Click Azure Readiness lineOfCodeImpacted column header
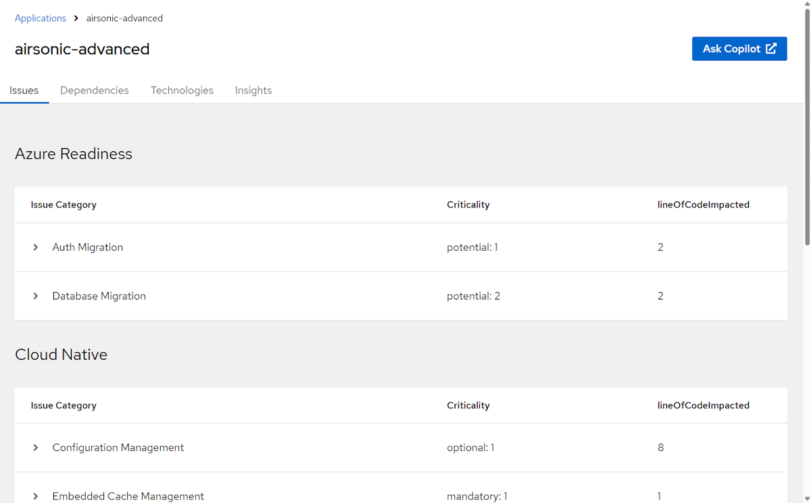The height and width of the screenshot is (503, 811). click(704, 205)
